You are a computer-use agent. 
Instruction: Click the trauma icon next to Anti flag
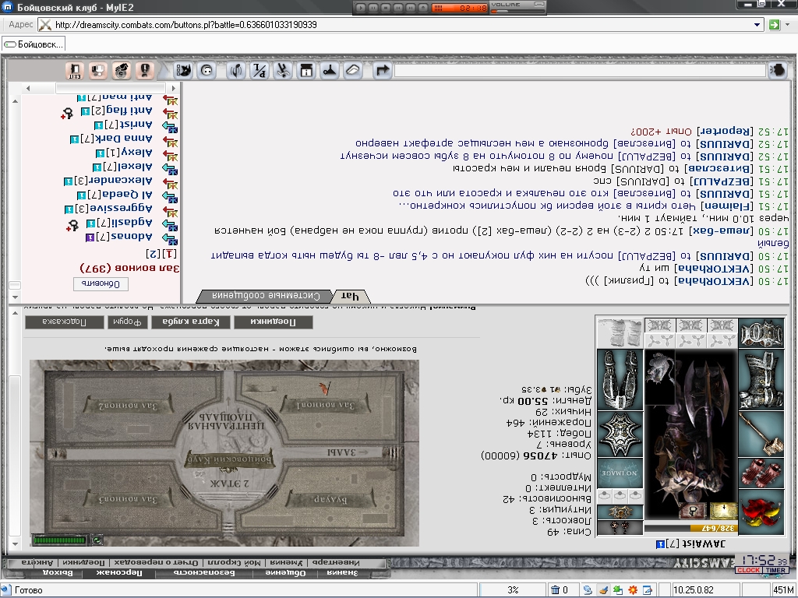click(67, 113)
